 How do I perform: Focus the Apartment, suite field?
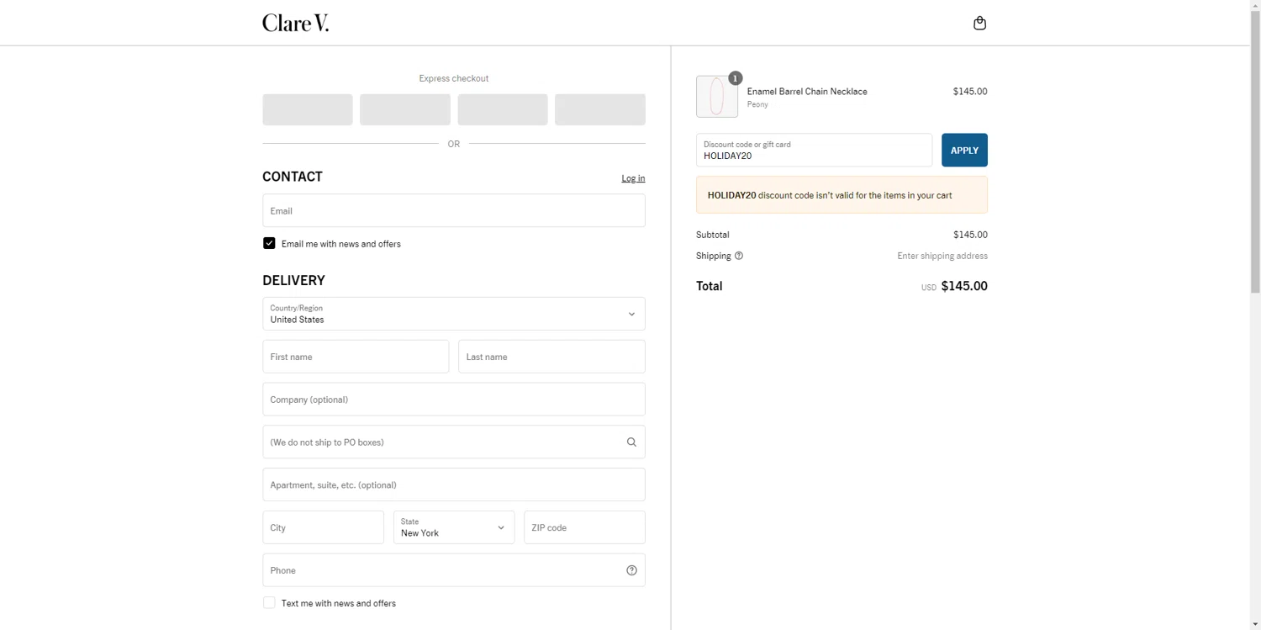coord(454,484)
